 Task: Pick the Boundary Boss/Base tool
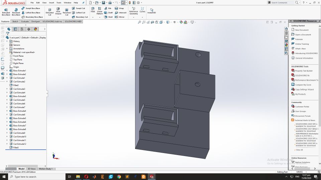[32, 17]
